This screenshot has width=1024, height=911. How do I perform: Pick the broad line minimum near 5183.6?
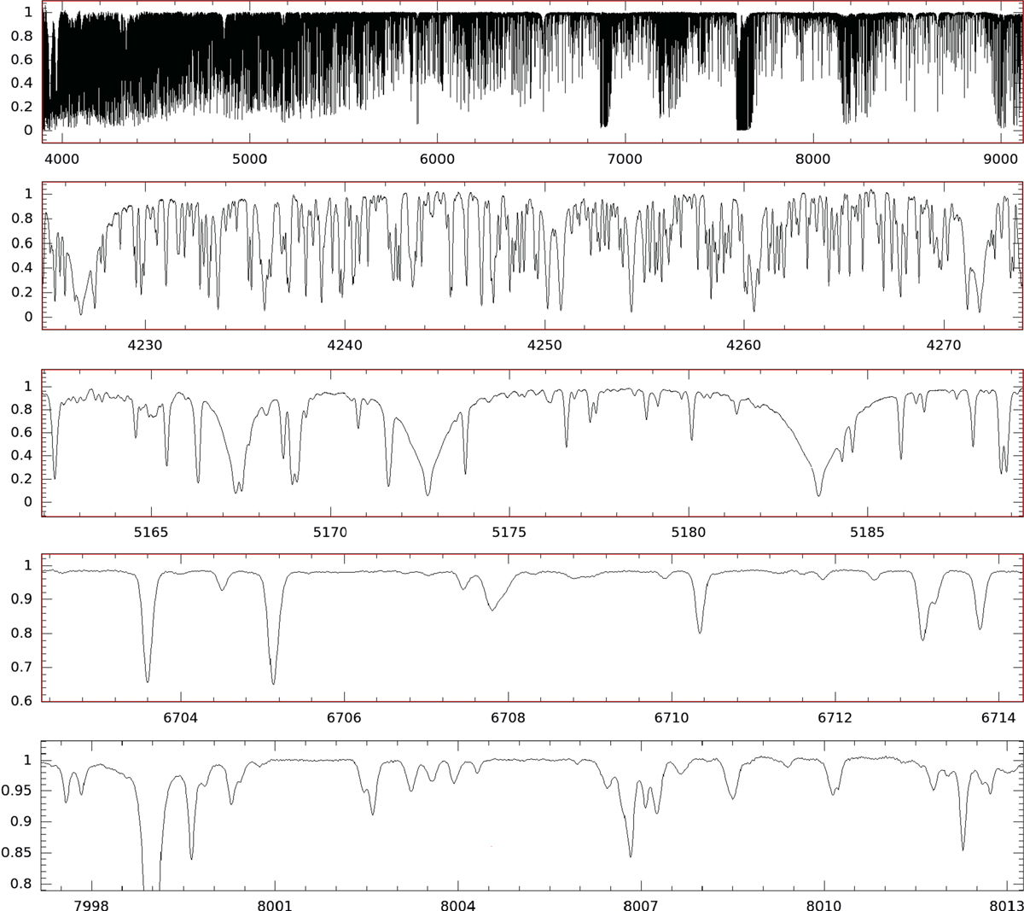pyautogui.click(x=818, y=493)
